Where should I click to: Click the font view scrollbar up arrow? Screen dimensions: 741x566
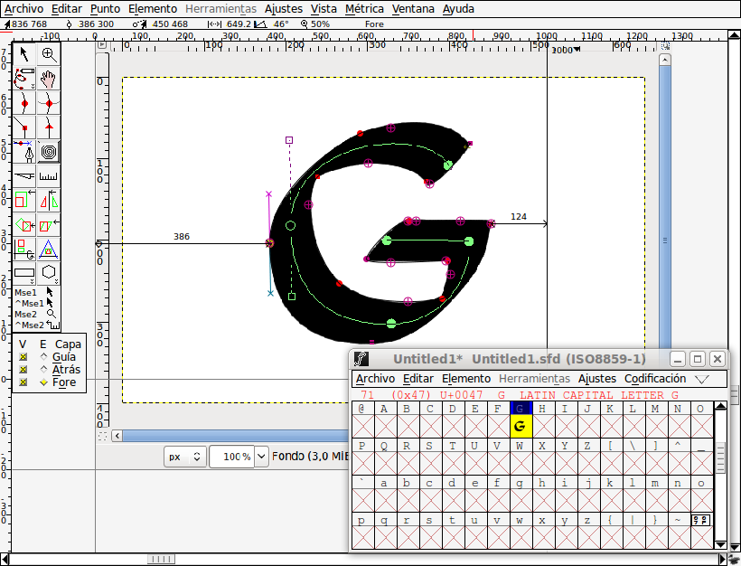(x=720, y=406)
